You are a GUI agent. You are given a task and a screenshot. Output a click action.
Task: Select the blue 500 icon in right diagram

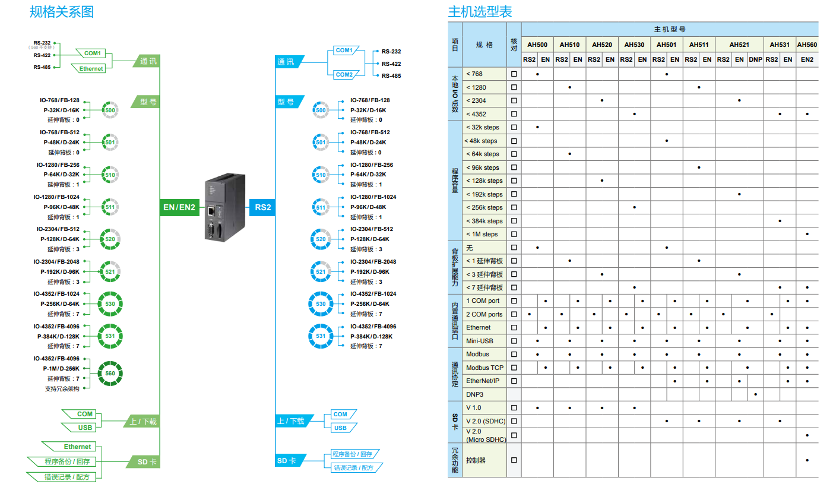(321, 110)
